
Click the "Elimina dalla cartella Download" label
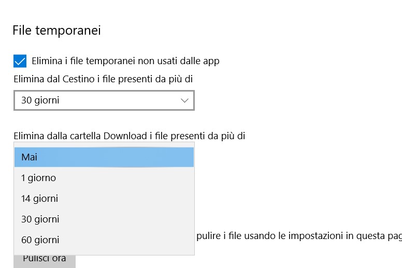pos(129,136)
